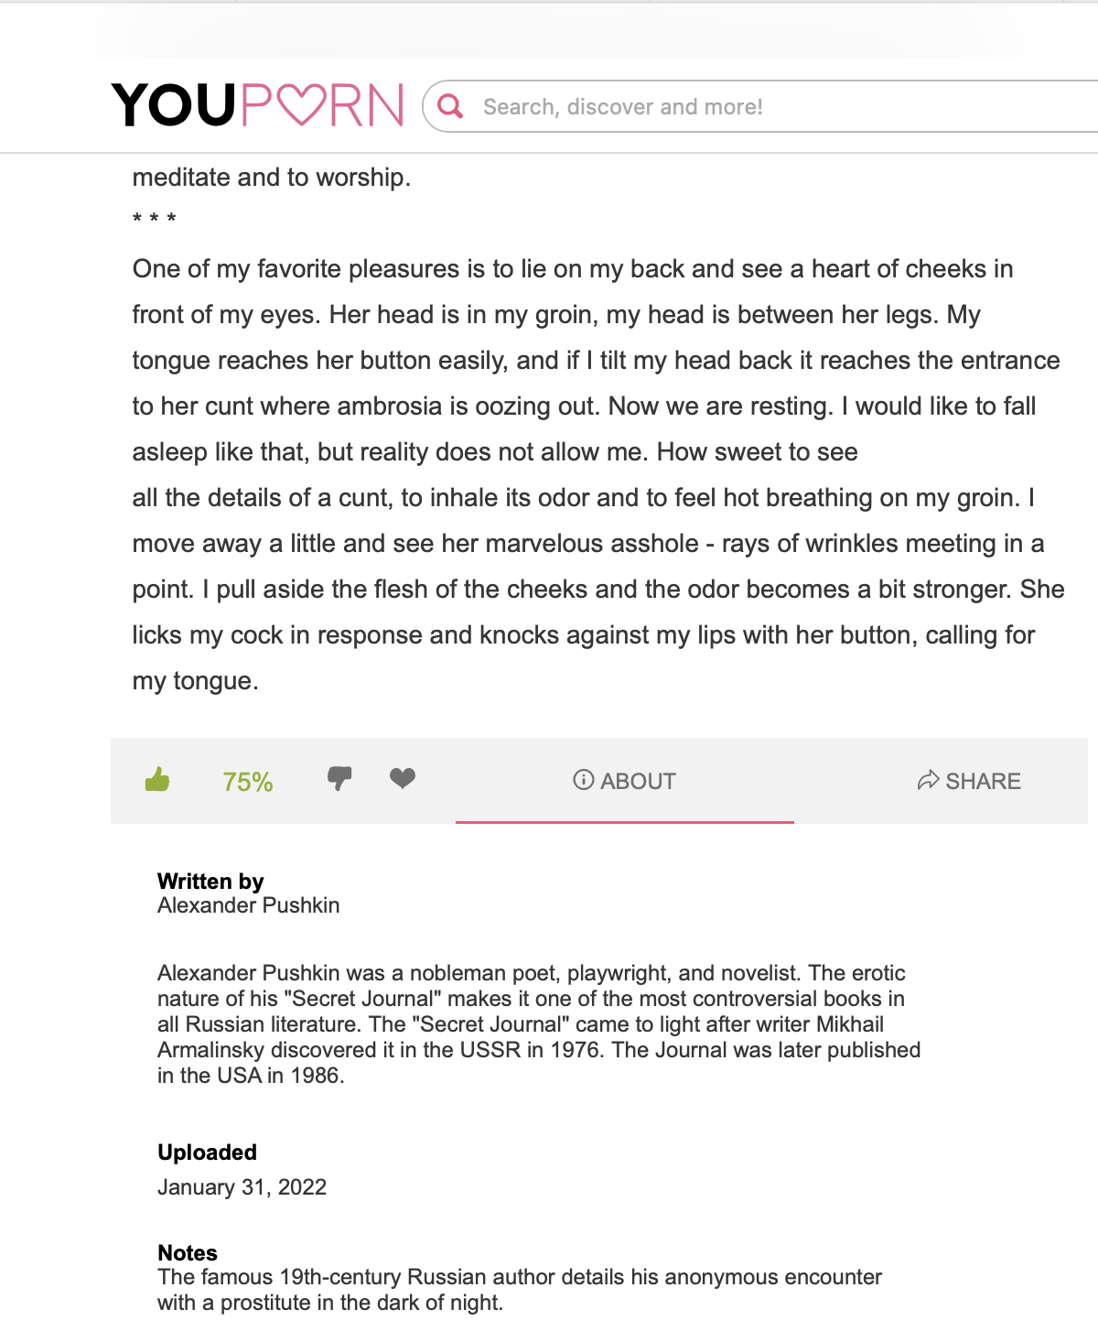The width and height of the screenshot is (1098, 1342).
Task: Click the info circle icon beside ABOUT
Action: [584, 780]
